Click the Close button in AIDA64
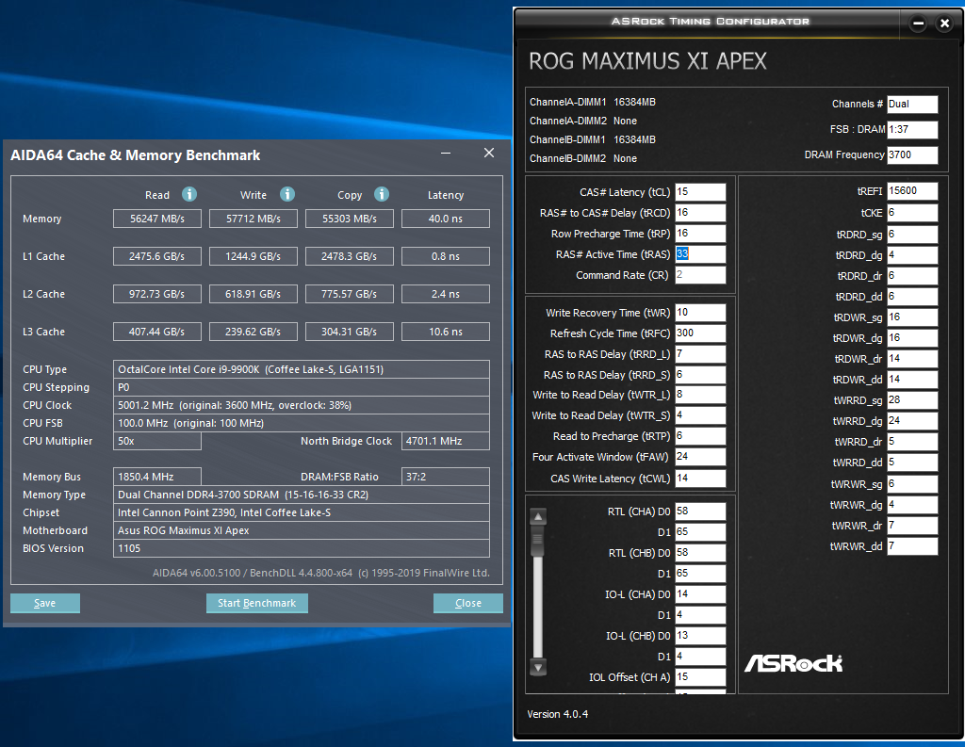The height and width of the screenshot is (747, 965). 467,603
